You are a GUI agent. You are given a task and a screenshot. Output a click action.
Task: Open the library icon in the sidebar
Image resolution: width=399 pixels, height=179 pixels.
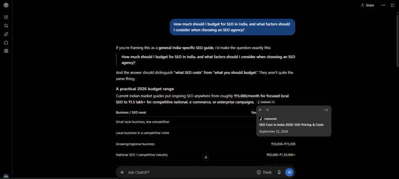coord(6,51)
